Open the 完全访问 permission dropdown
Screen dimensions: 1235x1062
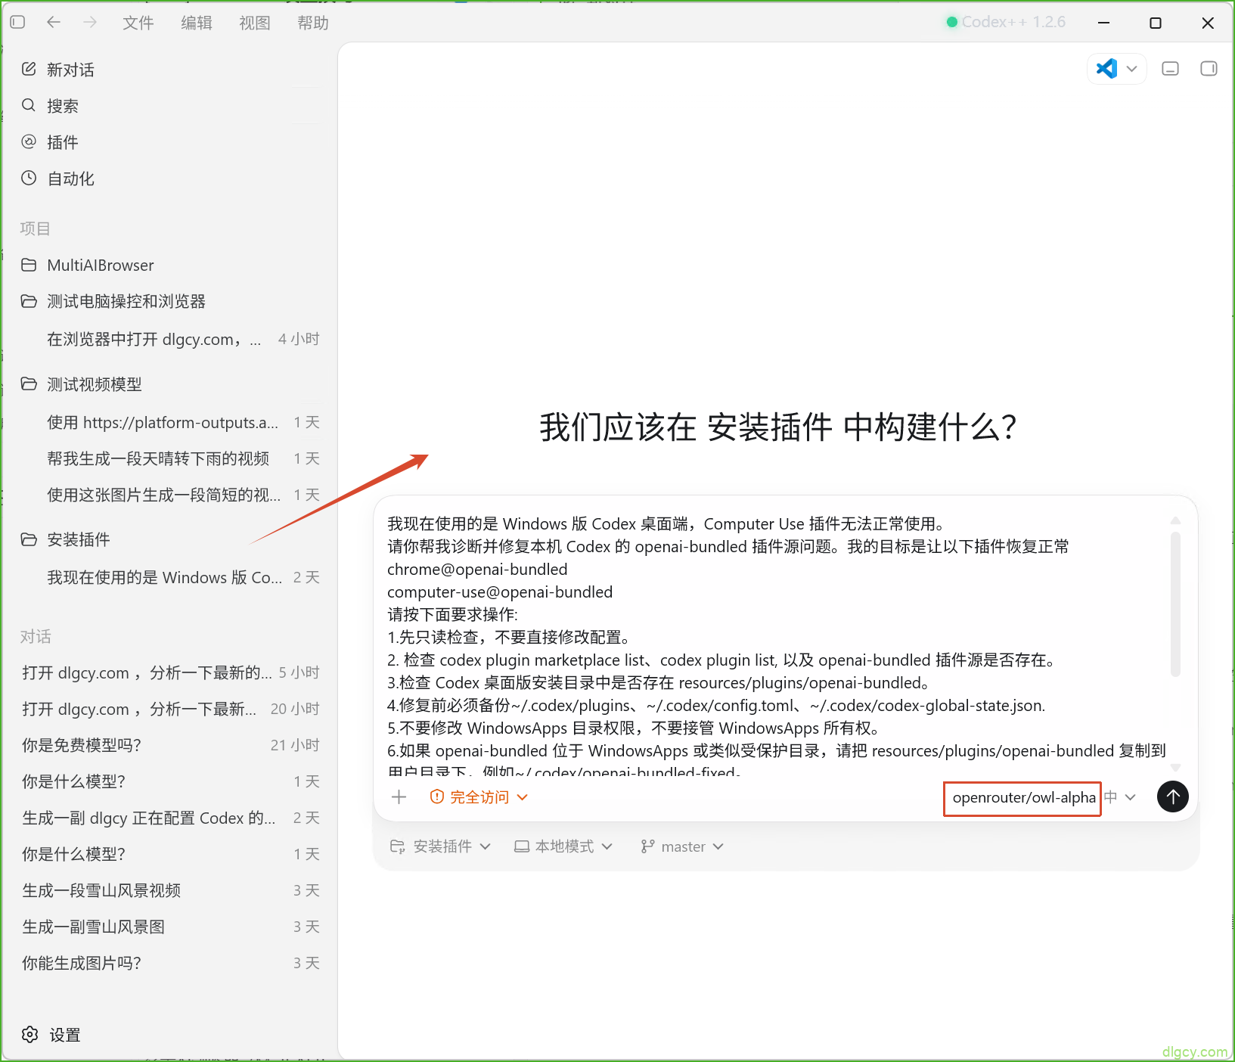pos(479,796)
